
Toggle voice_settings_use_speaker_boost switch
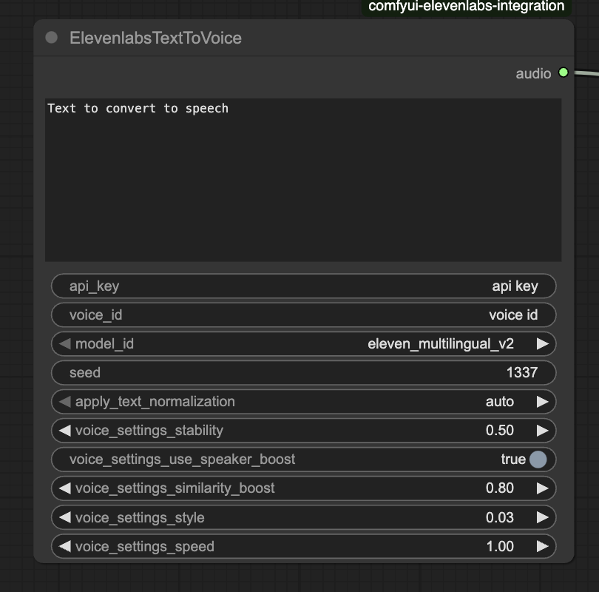[x=538, y=459]
